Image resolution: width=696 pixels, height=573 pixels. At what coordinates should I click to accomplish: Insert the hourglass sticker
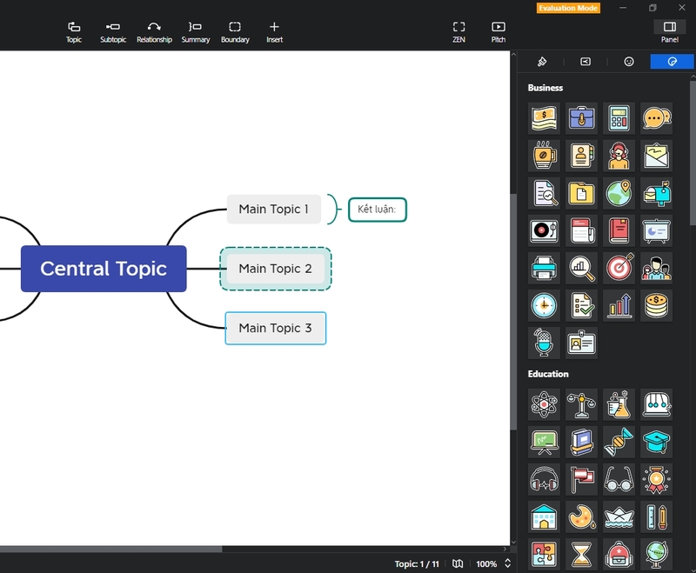581,553
